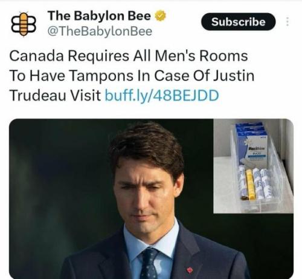Click the "Trudeau Visit" text
302x279 pixels.
(55, 96)
